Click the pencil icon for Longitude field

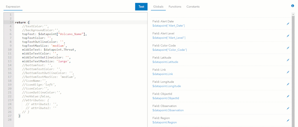click(x=288, y=84)
